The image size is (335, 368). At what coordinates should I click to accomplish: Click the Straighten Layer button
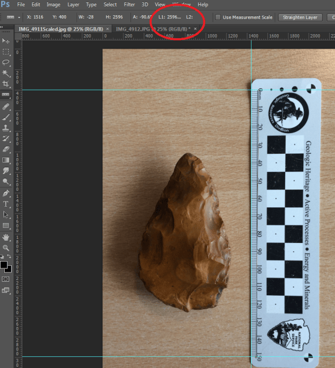pyautogui.click(x=300, y=17)
